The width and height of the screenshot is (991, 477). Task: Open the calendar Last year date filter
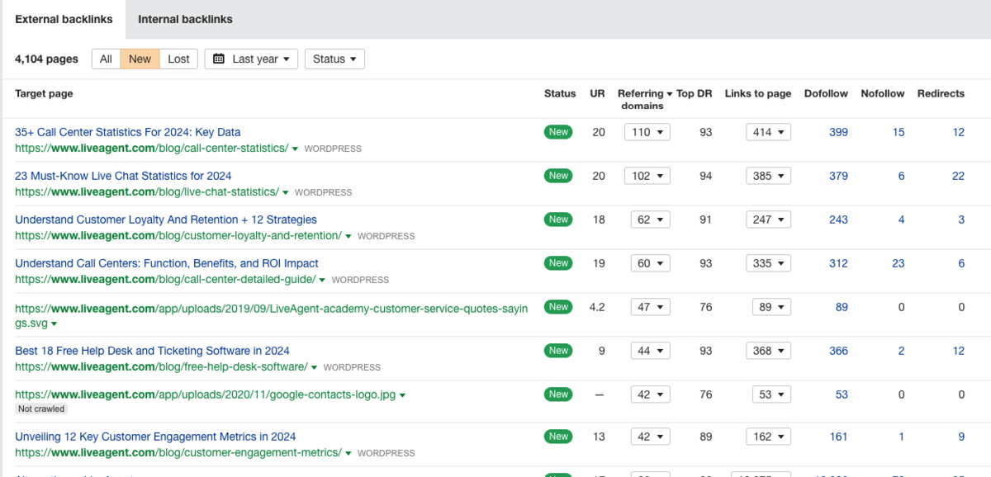(x=251, y=59)
